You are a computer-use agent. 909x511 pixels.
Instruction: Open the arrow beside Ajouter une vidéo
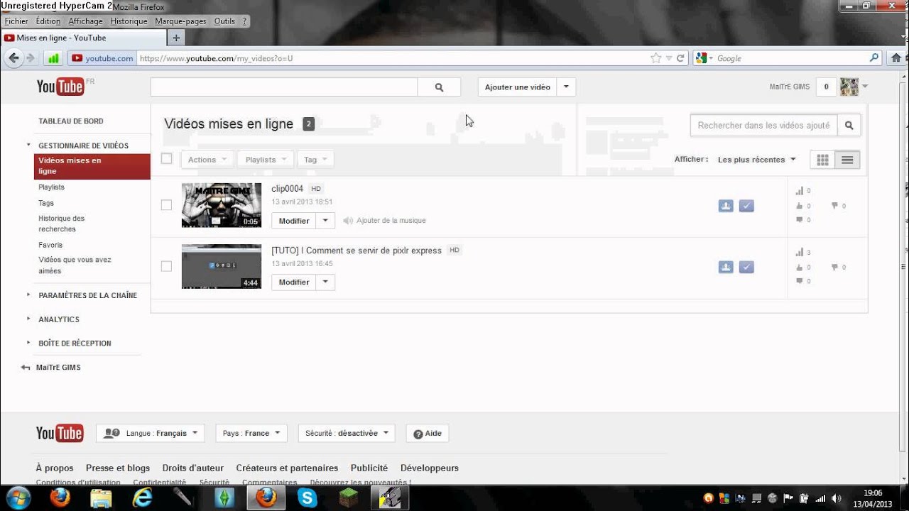566,87
